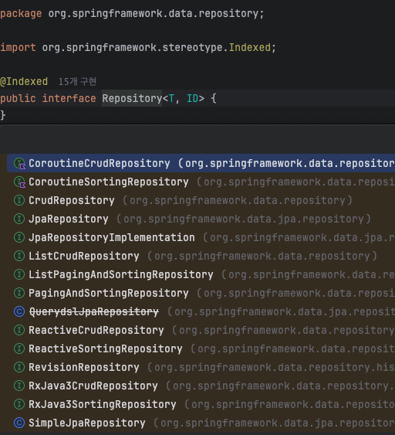Click the interface icon beside ReactiveSortingRepository
Viewport: 395px width, 435px height.
(x=19, y=348)
